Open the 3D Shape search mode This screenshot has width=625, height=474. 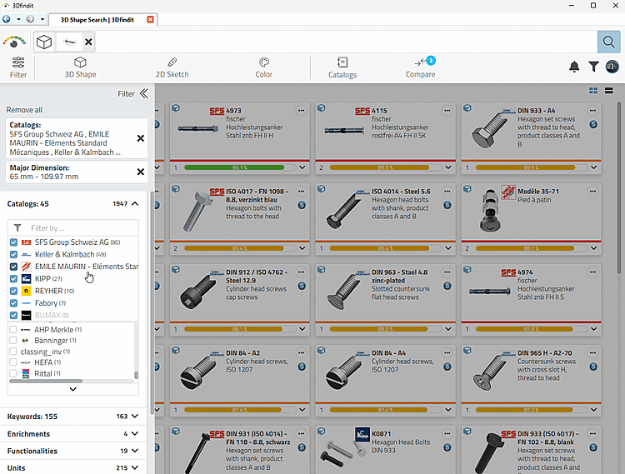click(80, 67)
